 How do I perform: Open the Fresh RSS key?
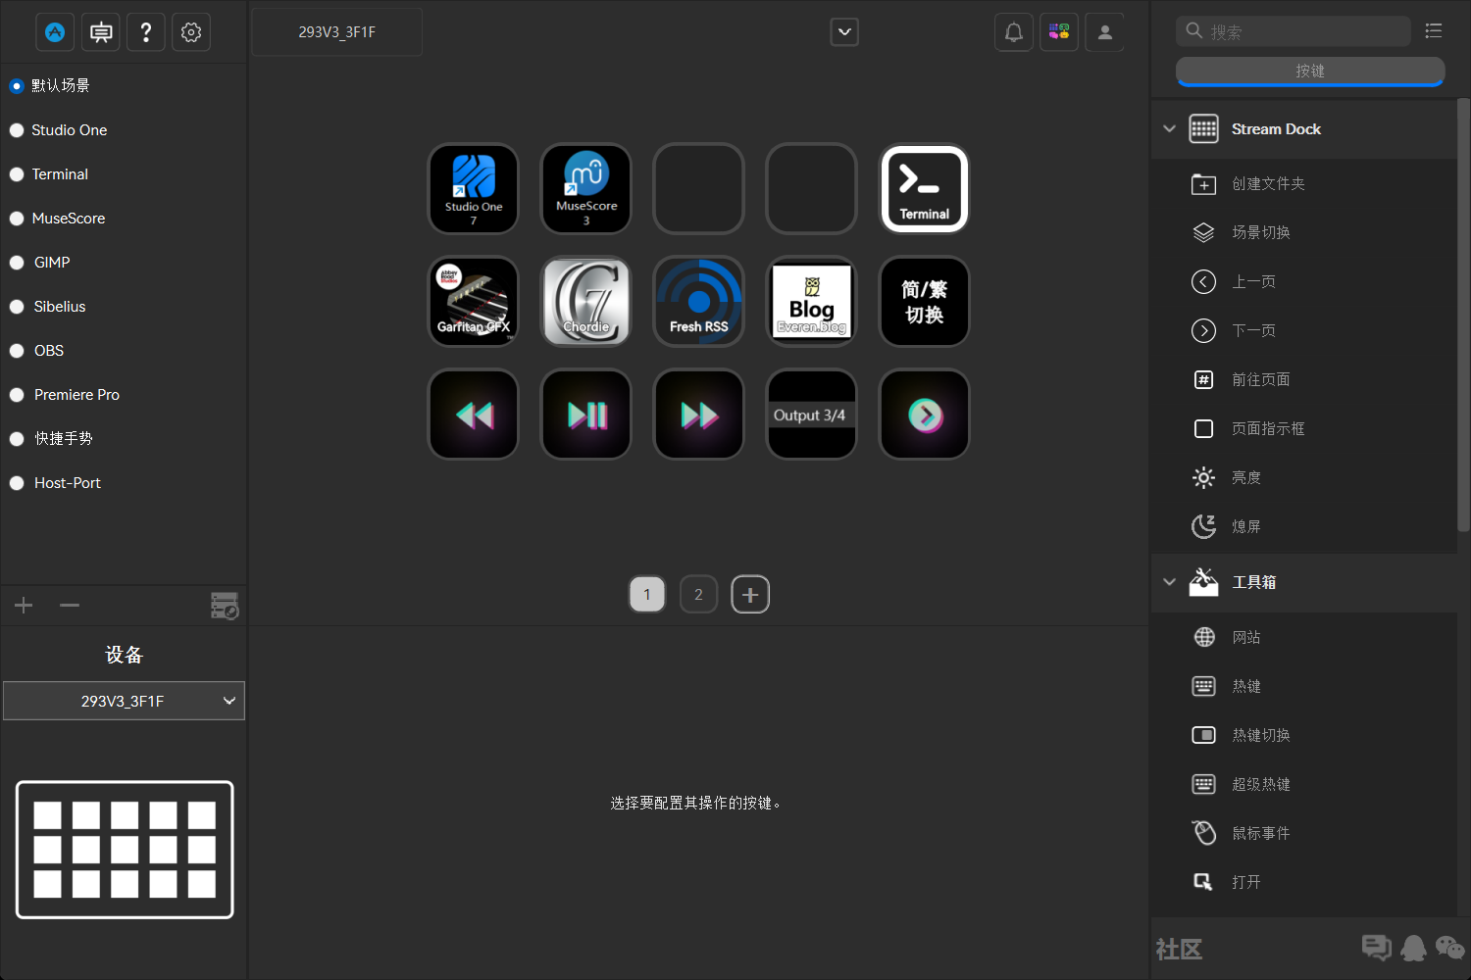click(698, 302)
